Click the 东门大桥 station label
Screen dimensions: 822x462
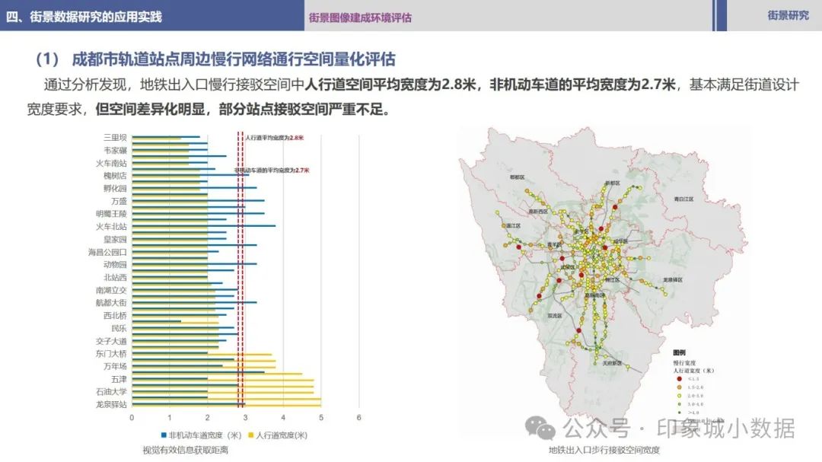pyautogui.click(x=111, y=354)
